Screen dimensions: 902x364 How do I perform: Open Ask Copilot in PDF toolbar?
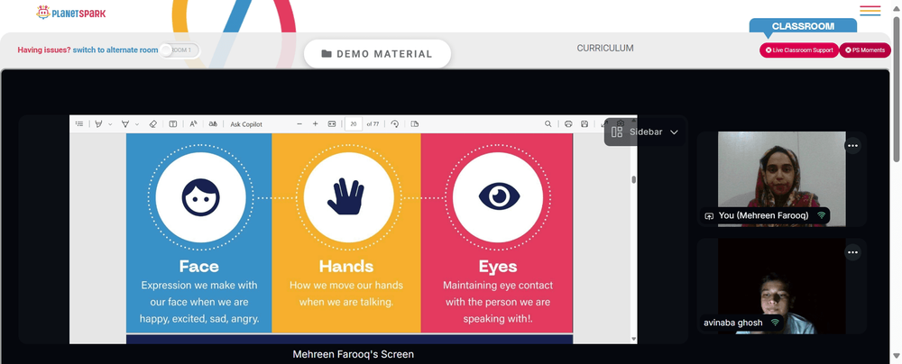246,124
